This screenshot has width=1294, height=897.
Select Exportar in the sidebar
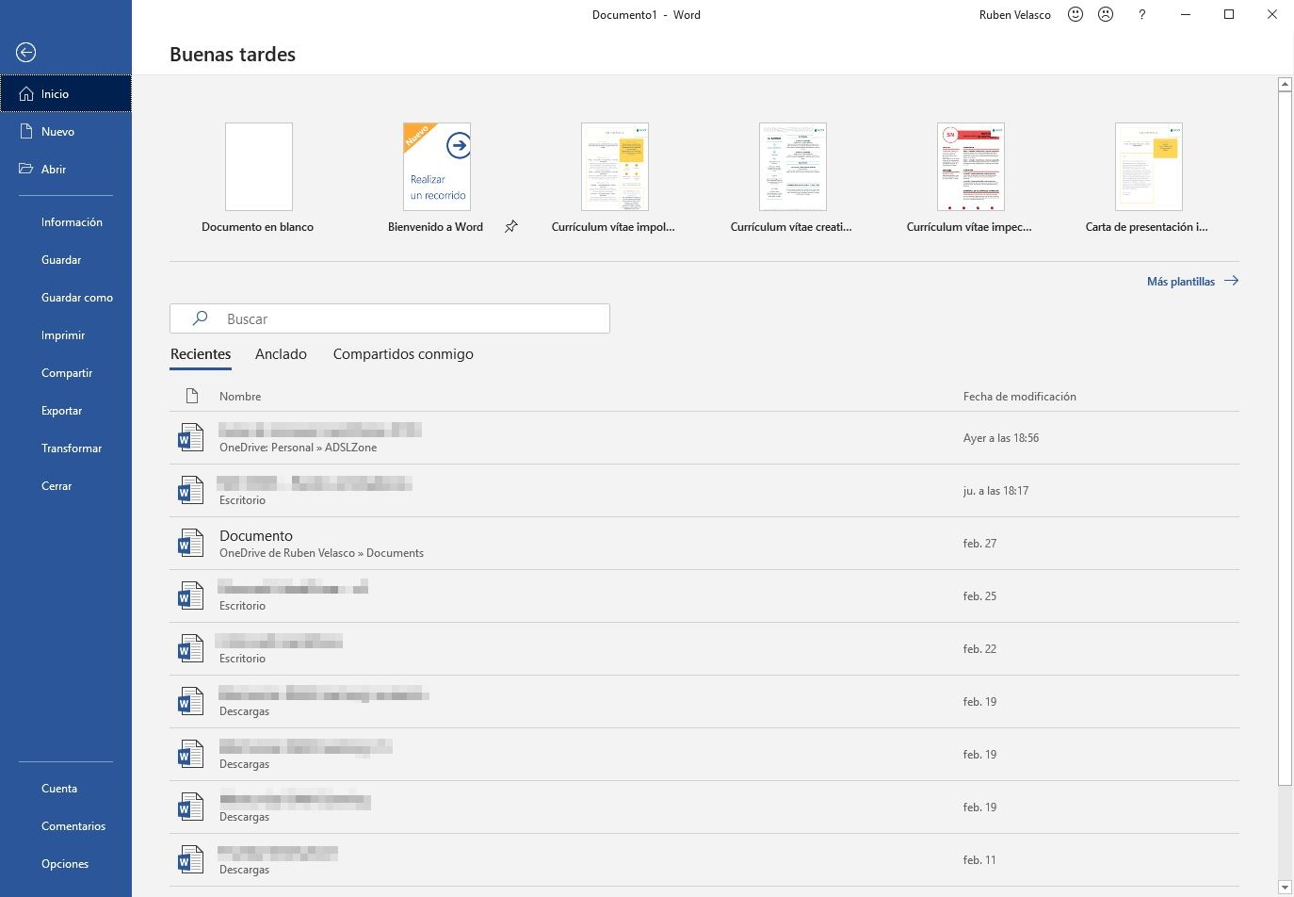click(x=62, y=411)
